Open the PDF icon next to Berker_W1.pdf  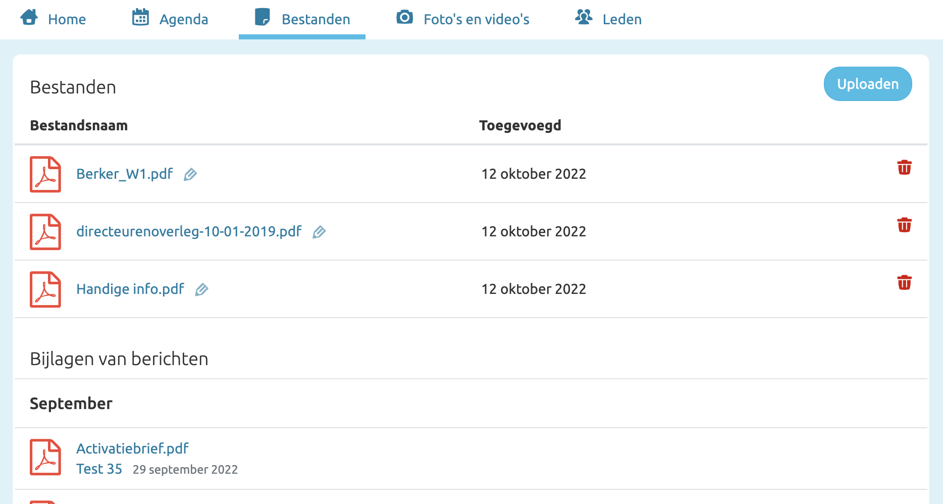click(45, 174)
